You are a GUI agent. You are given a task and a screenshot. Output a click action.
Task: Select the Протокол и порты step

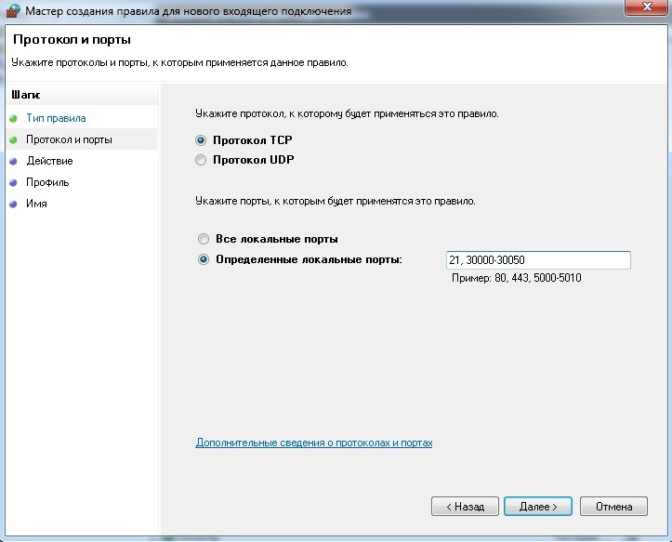(69, 139)
